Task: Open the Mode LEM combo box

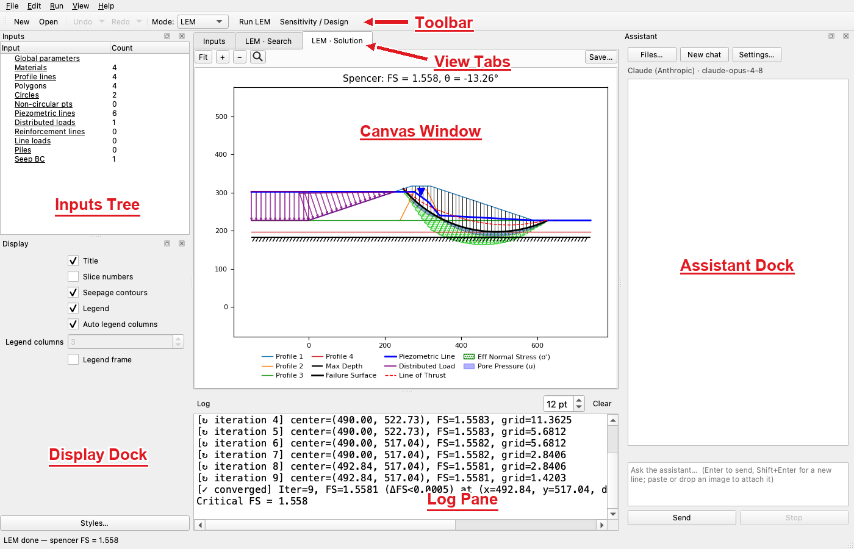Action: (203, 22)
